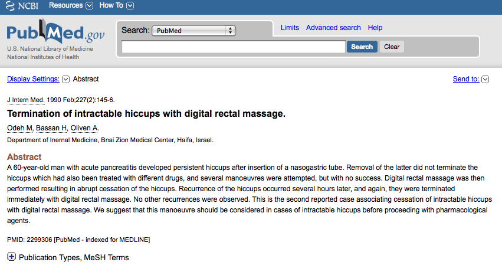Screen dimensions: 502x272
Task: Click the blue Search button
Action: click(x=362, y=47)
